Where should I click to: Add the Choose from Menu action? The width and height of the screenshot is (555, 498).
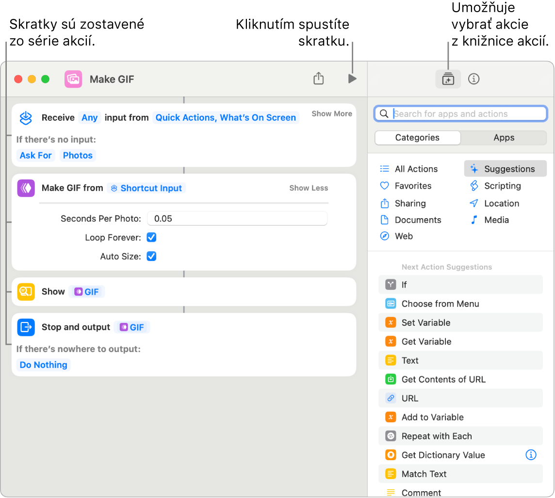(440, 304)
